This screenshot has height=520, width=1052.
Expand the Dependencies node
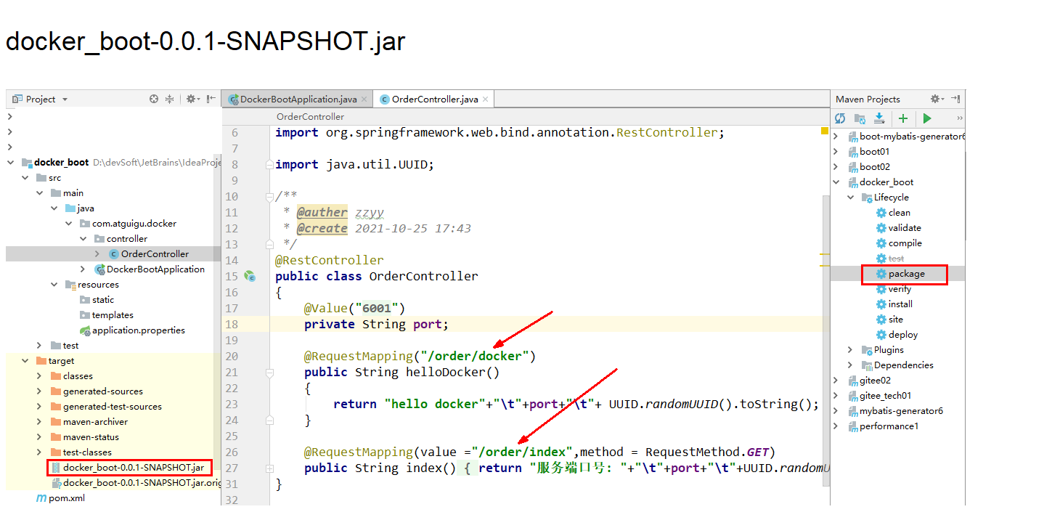(x=850, y=365)
